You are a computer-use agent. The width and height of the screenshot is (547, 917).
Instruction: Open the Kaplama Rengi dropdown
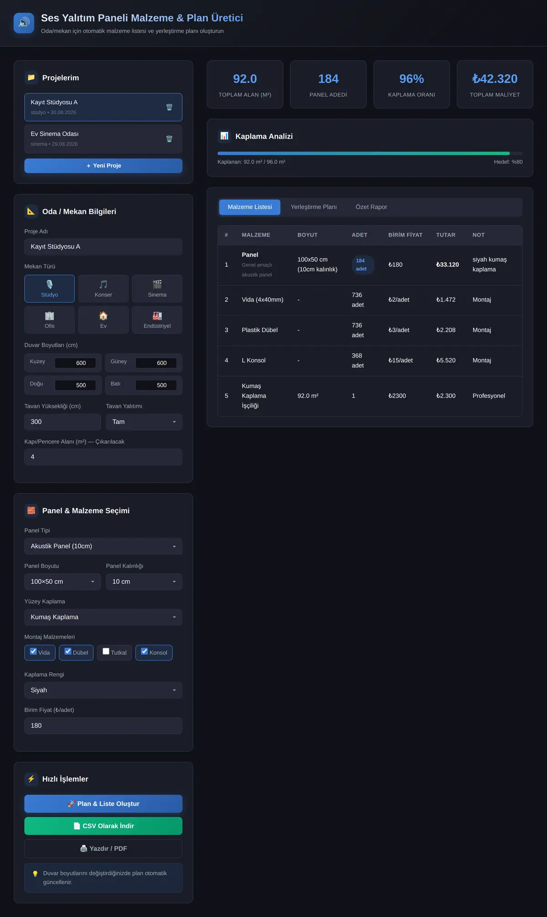click(x=103, y=690)
